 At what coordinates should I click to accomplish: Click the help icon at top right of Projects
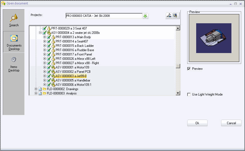176,16
